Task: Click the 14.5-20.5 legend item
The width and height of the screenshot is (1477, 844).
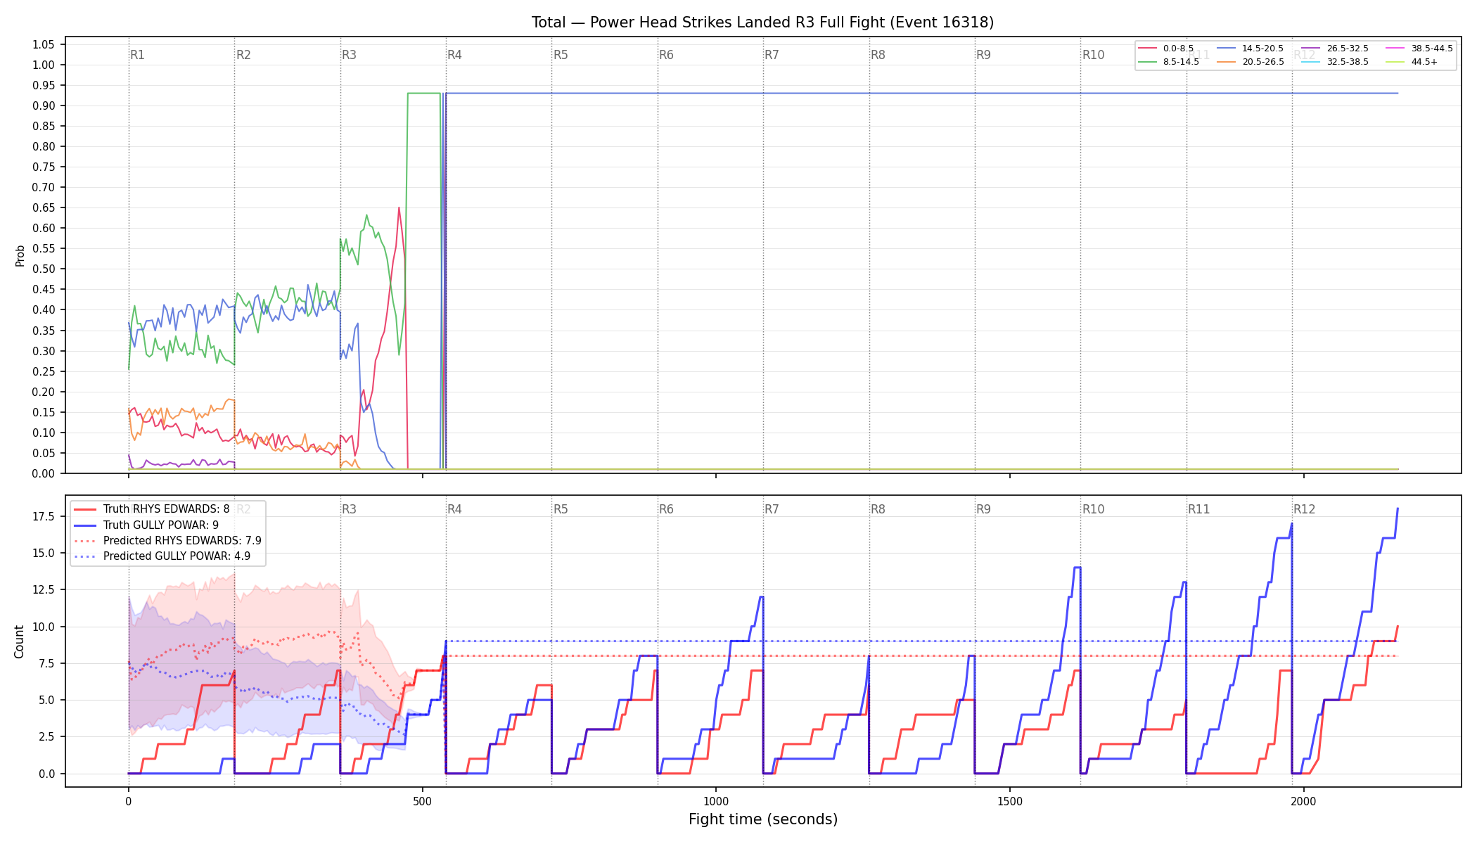Action: pos(1251,49)
